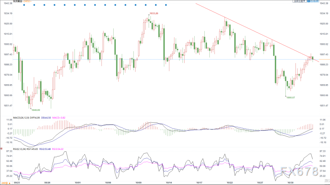Click the -16.16 level on right MACD axis
330x185 pixels.
click(x=323, y=143)
